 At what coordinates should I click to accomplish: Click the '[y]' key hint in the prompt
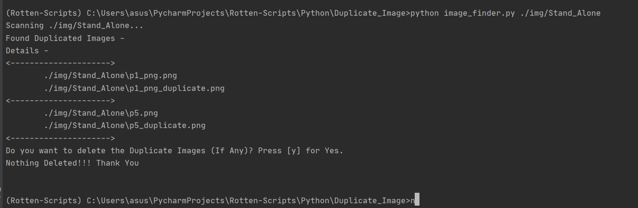coord(294,150)
